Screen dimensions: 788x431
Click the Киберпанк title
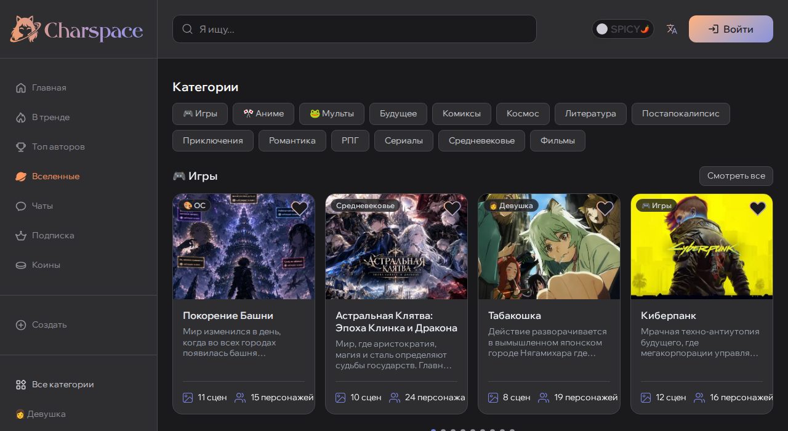pyautogui.click(x=669, y=316)
